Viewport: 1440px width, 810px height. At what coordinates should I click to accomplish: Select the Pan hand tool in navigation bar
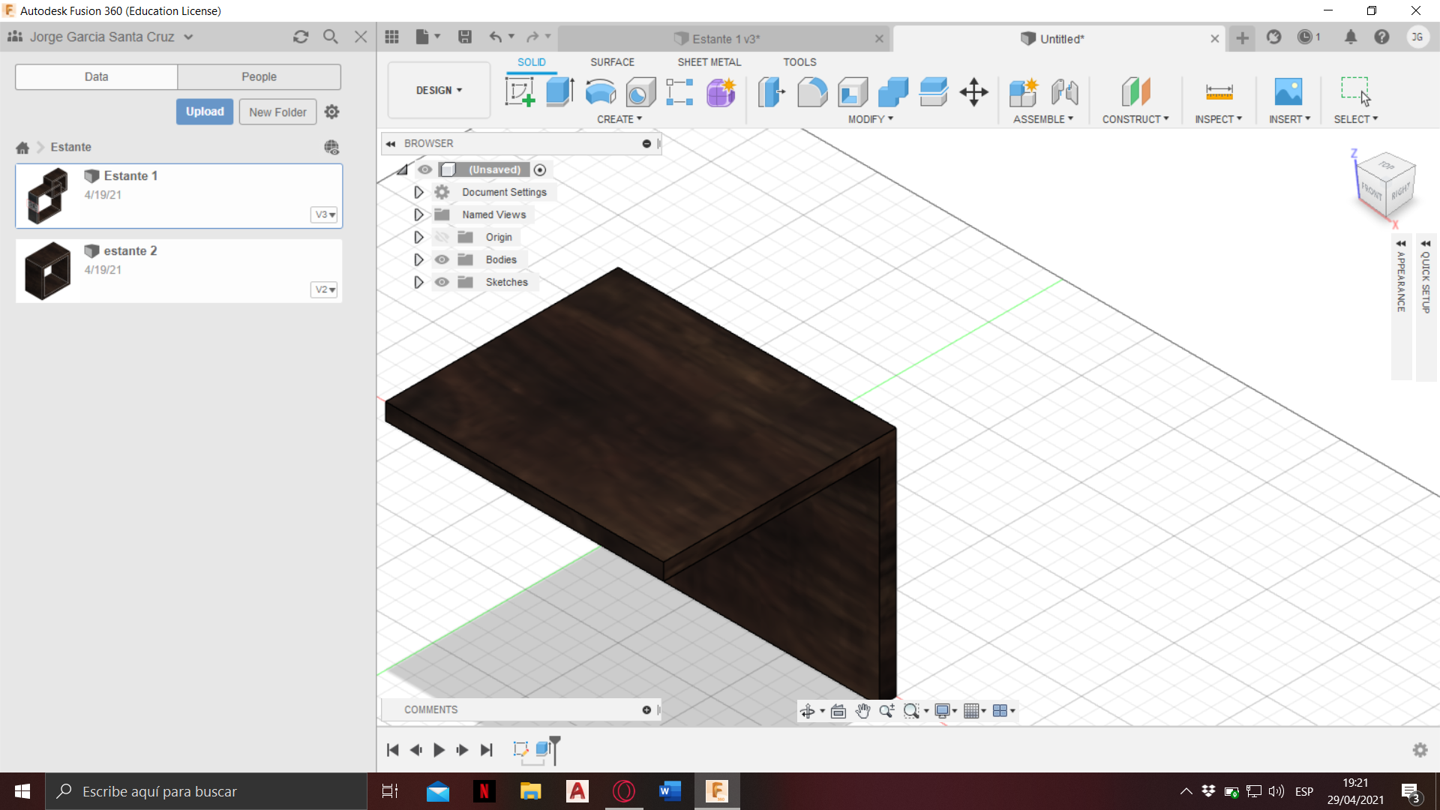click(x=862, y=711)
